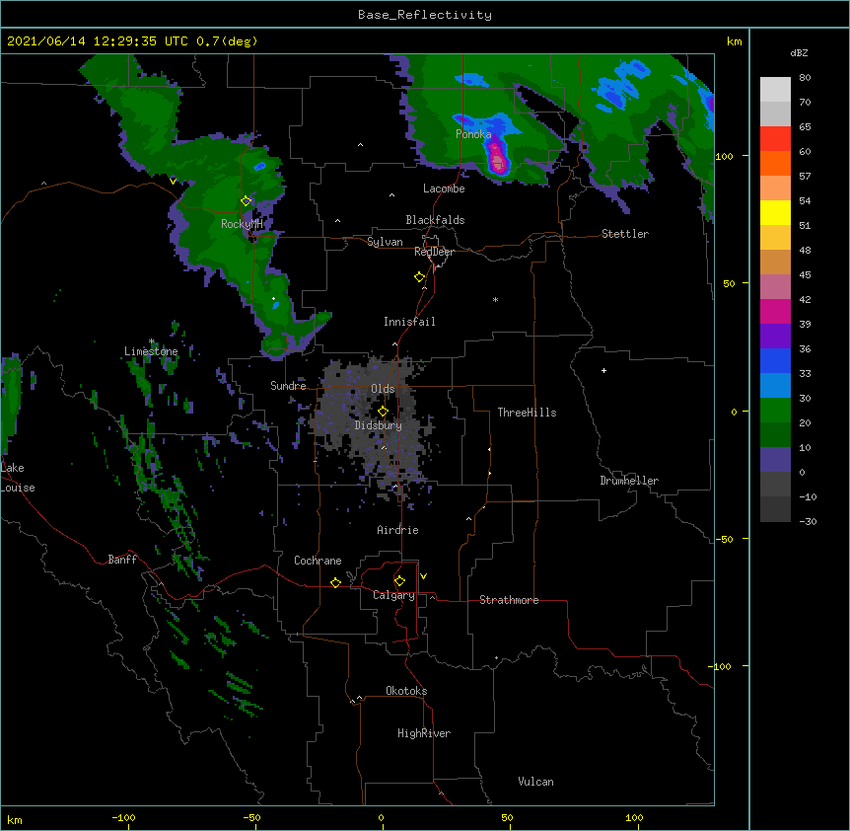Click the yellow diamond marker south of RedDeer
Viewport: 850px width, 831px height.
click(x=420, y=276)
